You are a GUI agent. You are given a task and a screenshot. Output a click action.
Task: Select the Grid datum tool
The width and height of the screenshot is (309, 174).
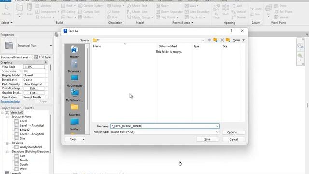coord(255,14)
